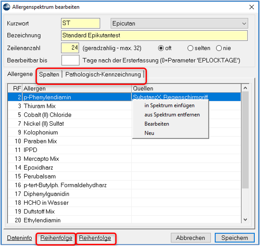Select the 'Nickel (II) Sulfat' row
Screen dimensions: 260x246
point(124,123)
